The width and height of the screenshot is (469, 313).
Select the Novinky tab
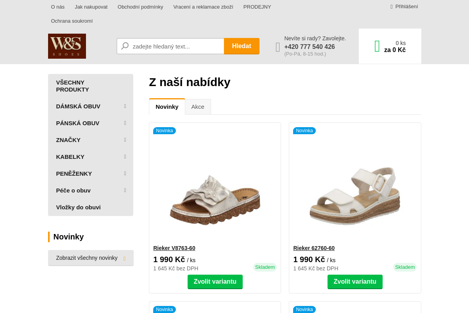point(167,106)
